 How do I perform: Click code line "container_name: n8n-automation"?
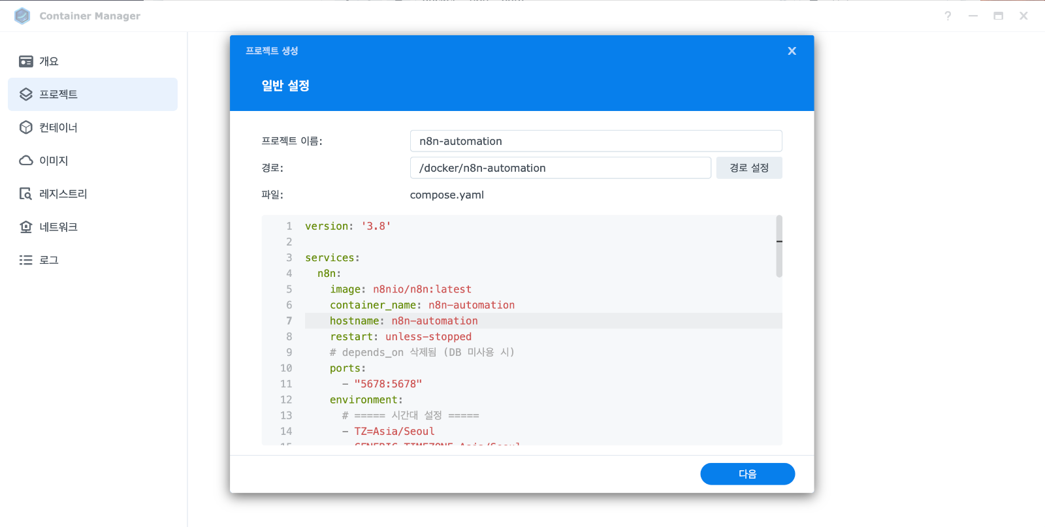(x=422, y=305)
